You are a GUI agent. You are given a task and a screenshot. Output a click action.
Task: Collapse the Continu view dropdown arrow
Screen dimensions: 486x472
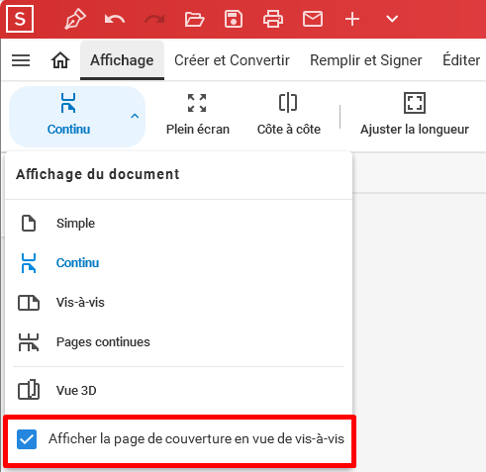click(135, 116)
